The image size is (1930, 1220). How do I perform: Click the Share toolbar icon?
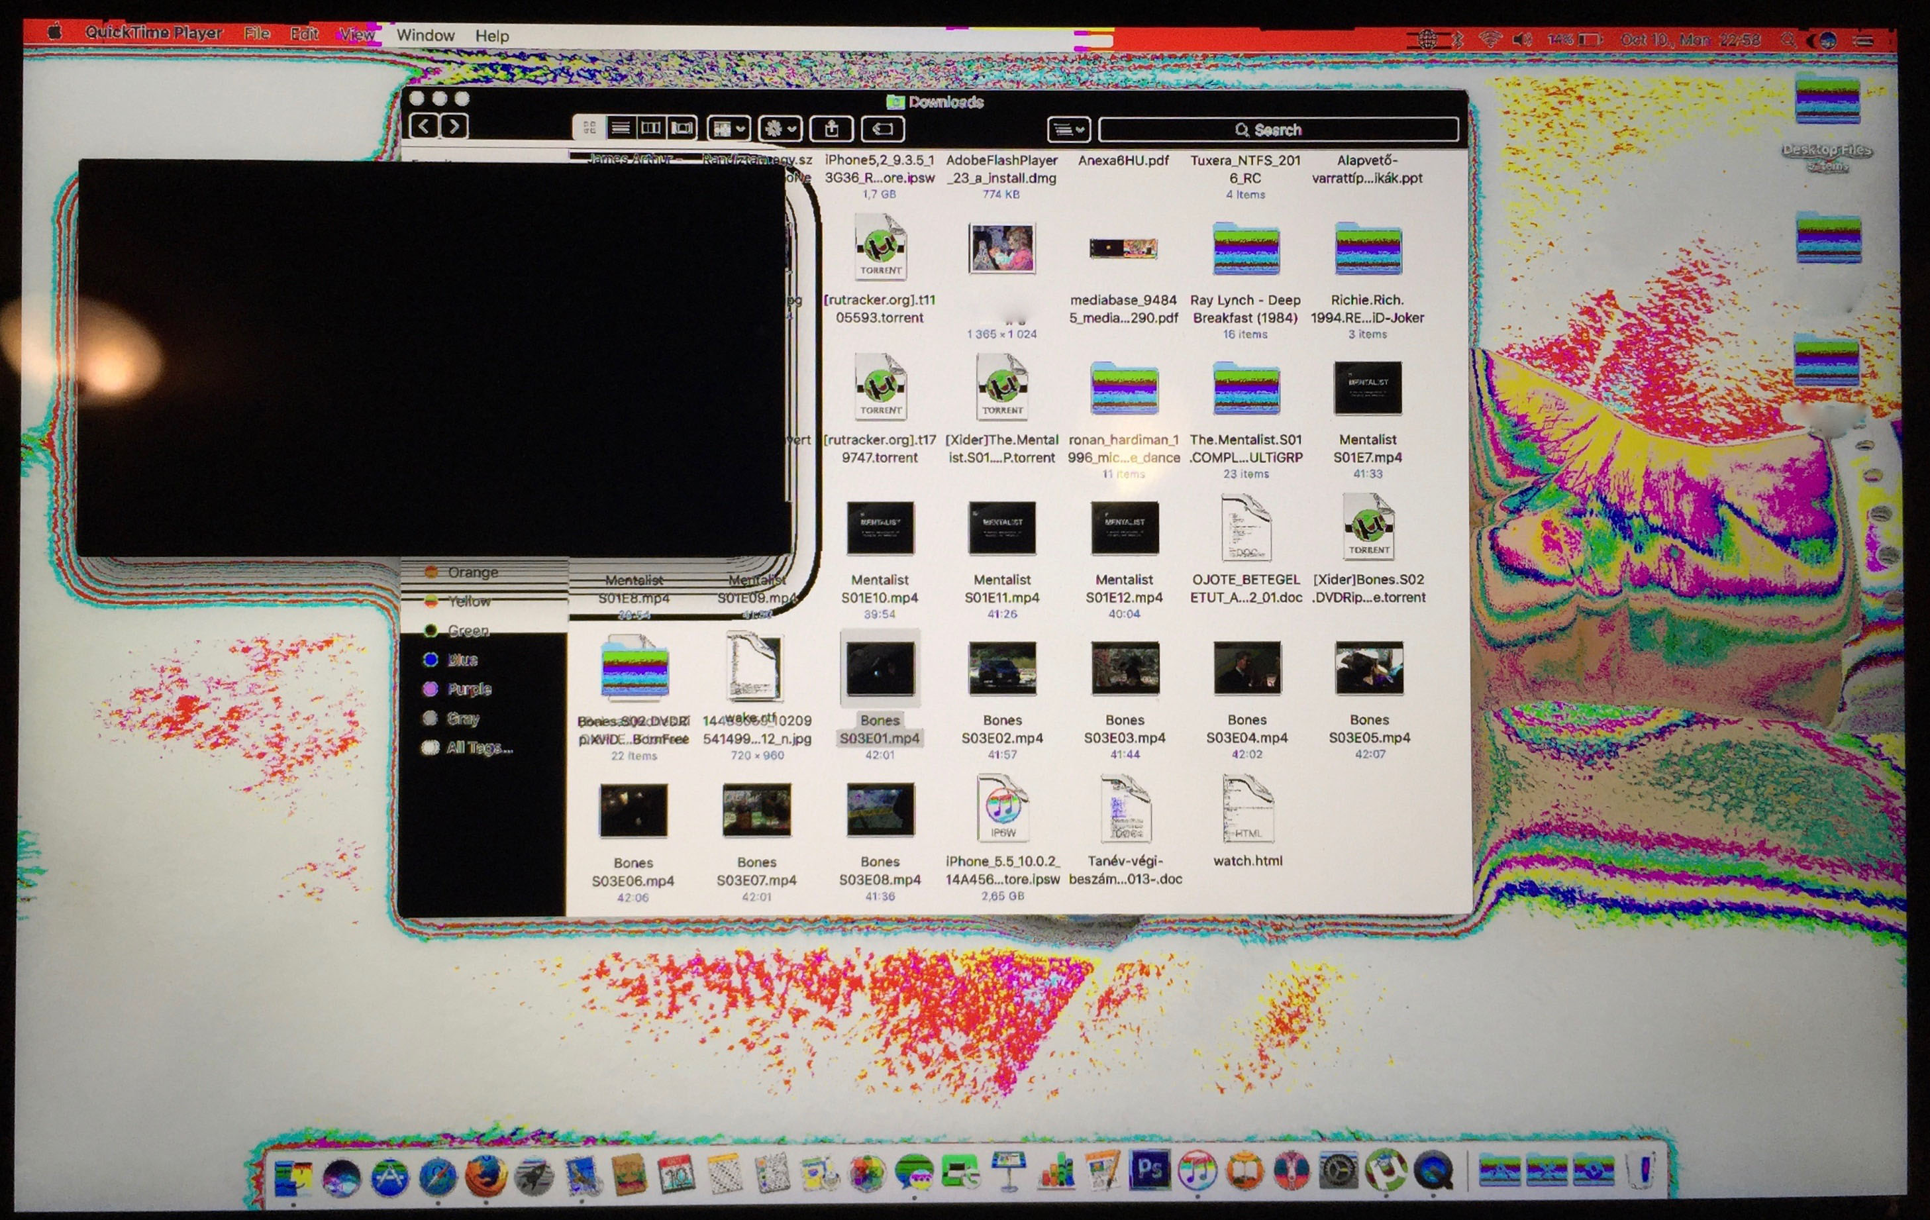pyautogui.click(x=831, y=129)
